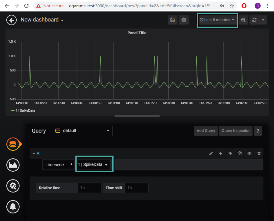
Task: Collapse query A row
Action: click(34, 153)
